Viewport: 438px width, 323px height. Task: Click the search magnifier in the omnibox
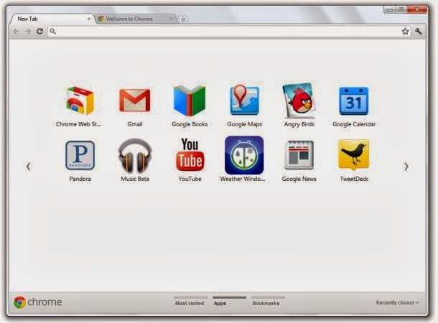(x=53, y=32)
